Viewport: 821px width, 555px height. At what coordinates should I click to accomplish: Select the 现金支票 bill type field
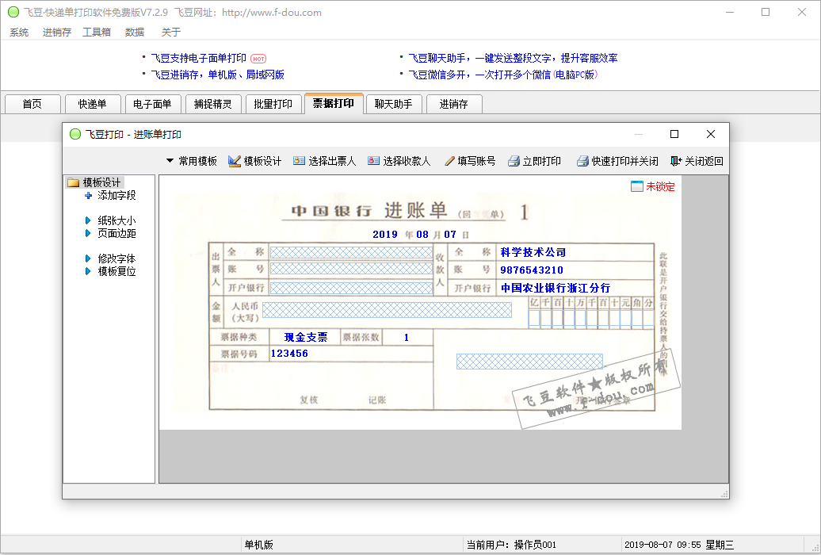point(306,338)
